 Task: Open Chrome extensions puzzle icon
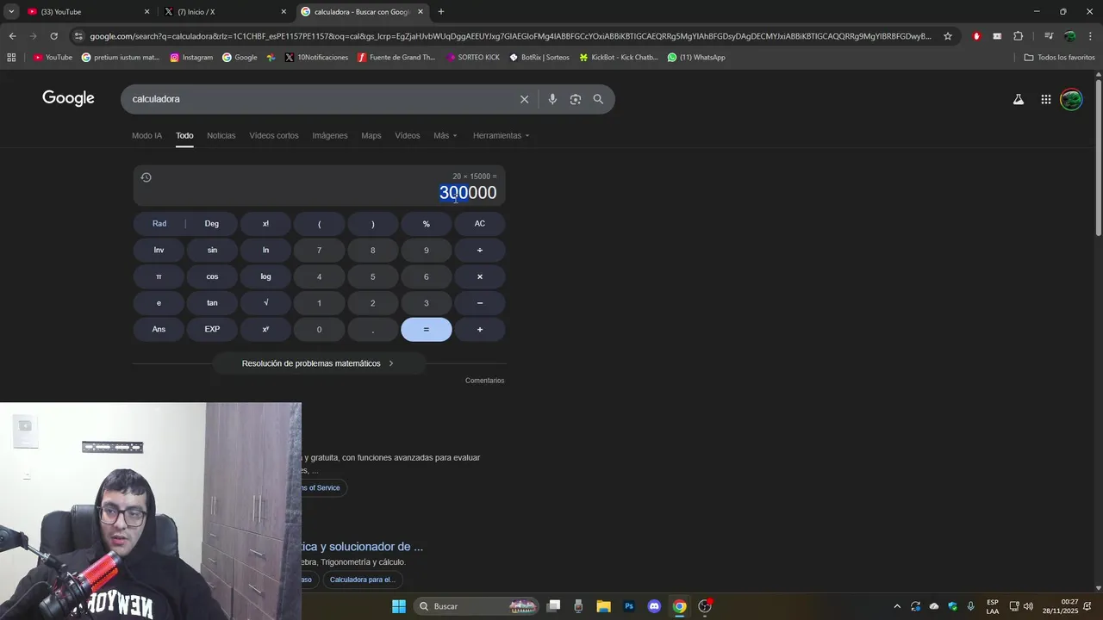point(1018,36)
